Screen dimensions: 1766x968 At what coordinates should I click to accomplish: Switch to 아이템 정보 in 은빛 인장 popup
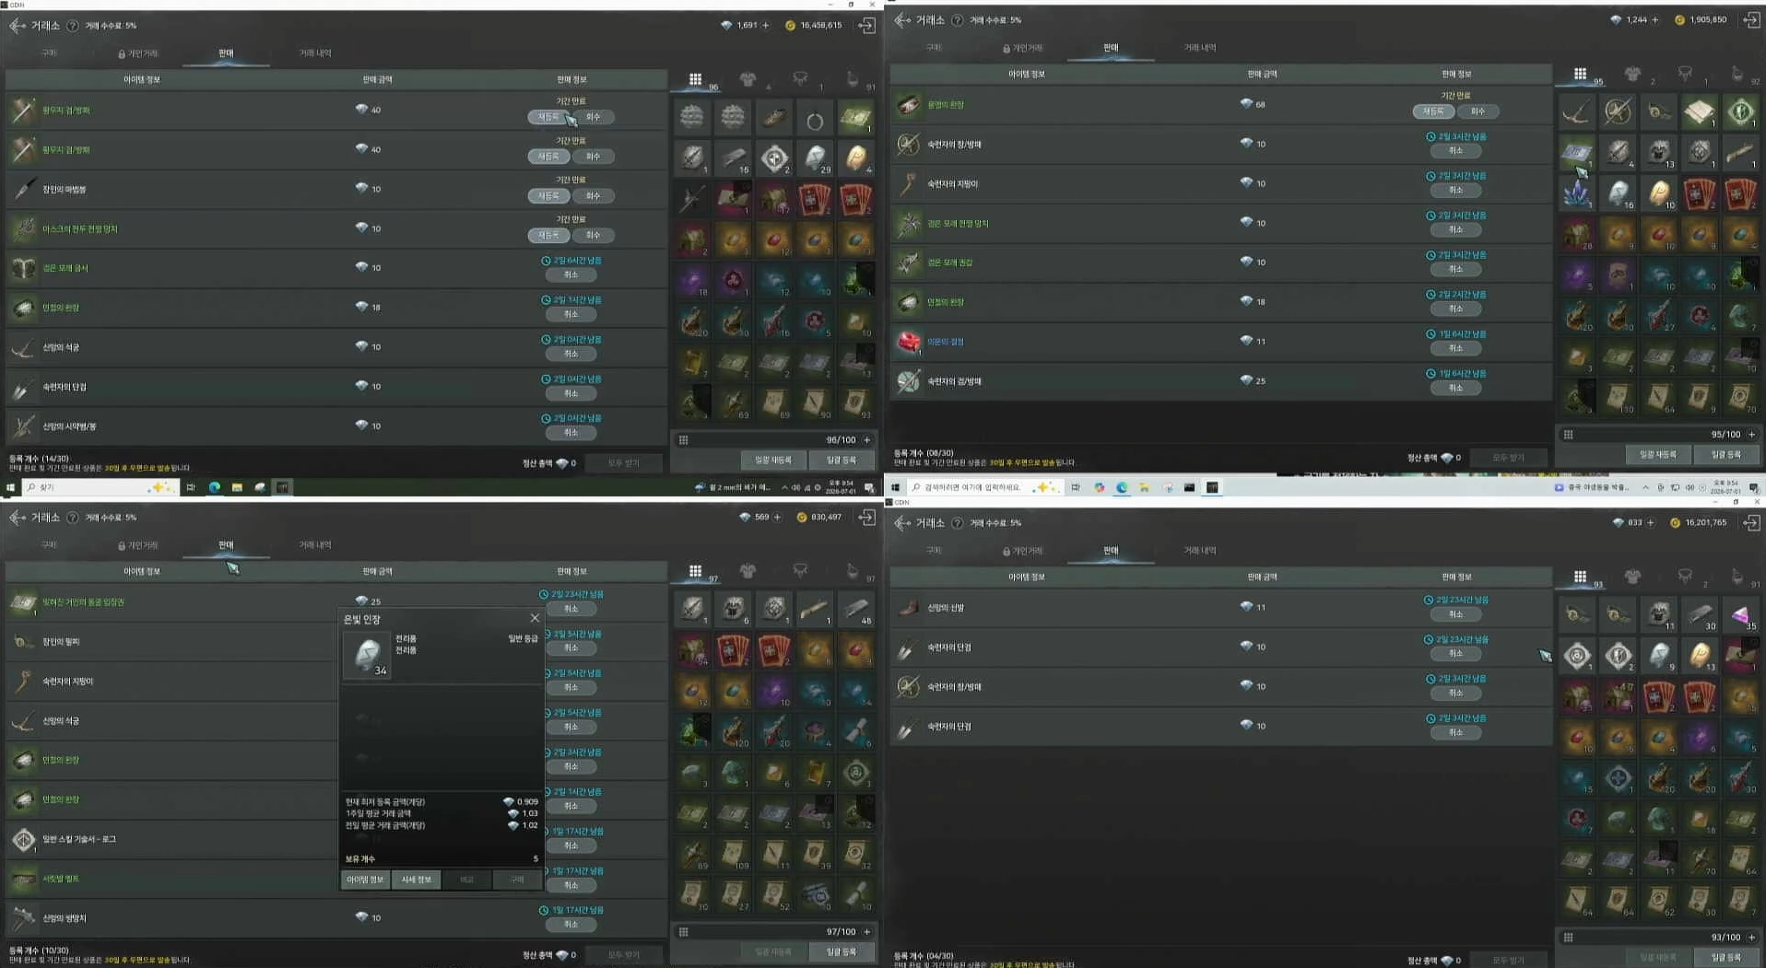click(x=366, y=880)
